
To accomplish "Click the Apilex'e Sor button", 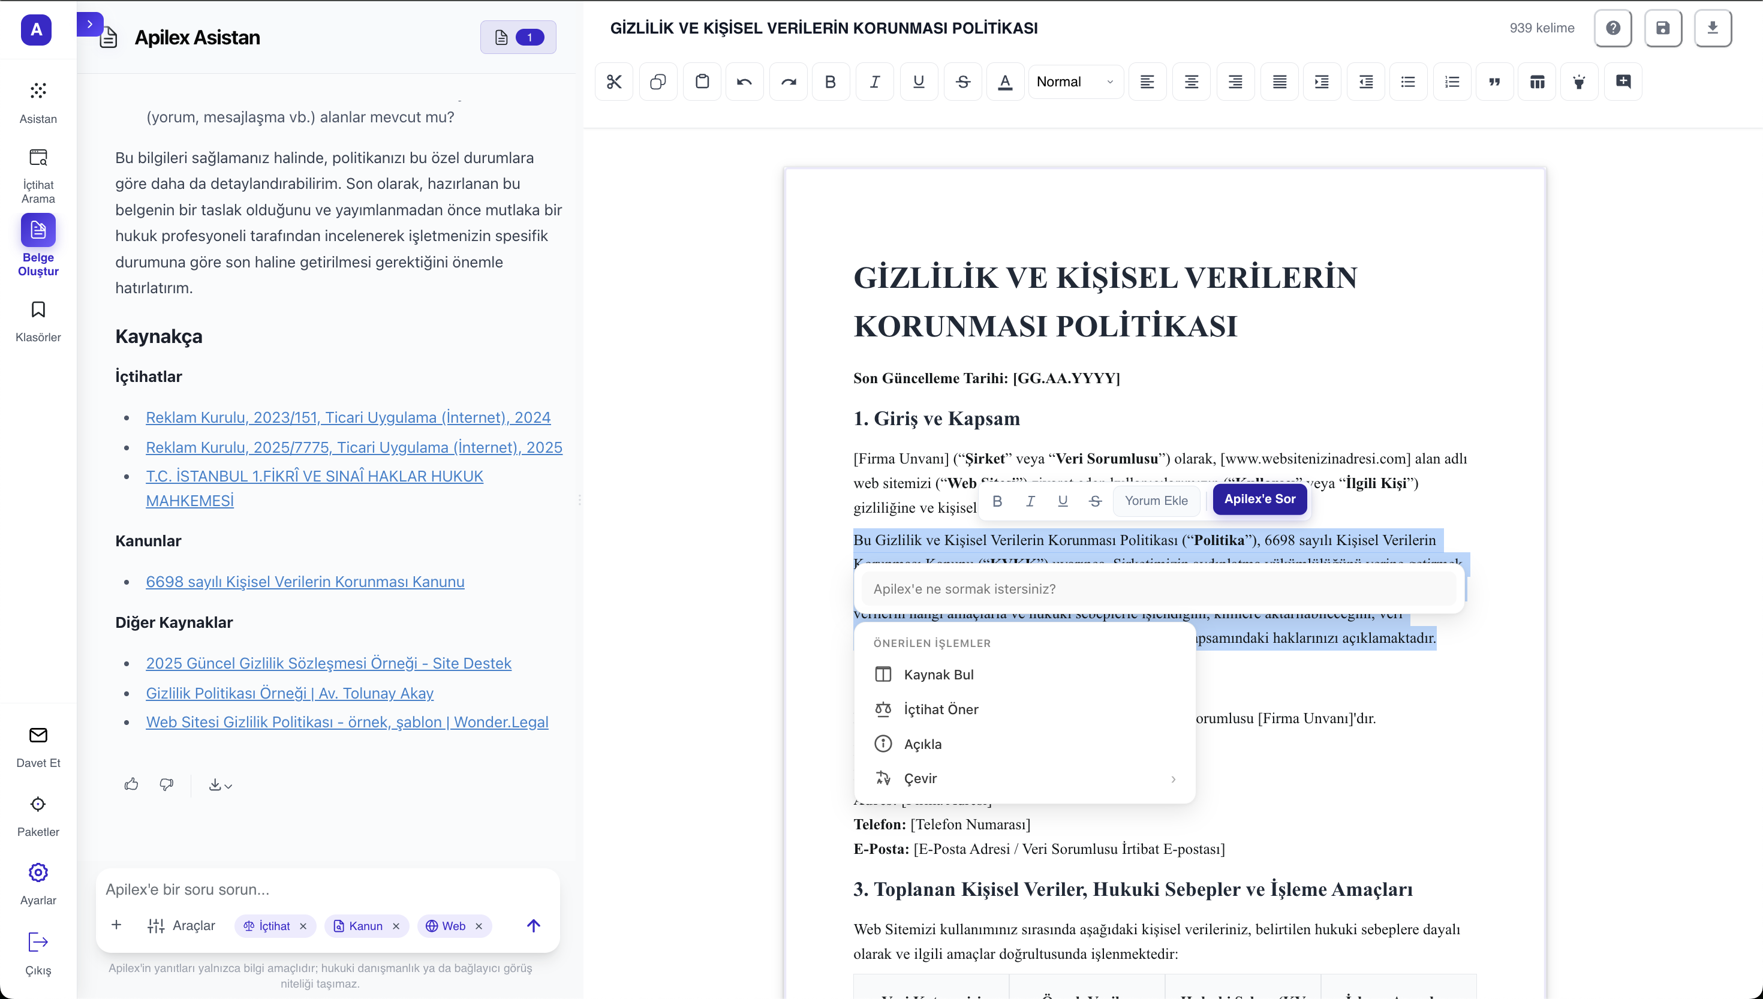I will [1259, 499].
